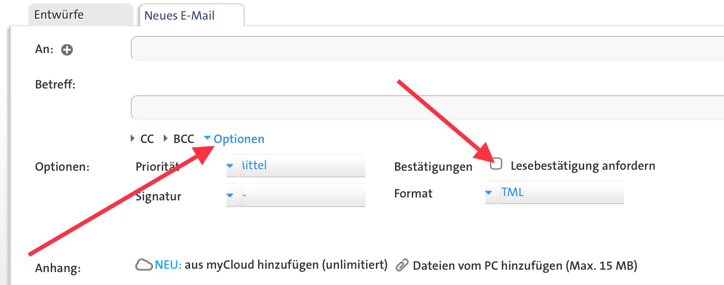Switch to the Entwürfe tab
Viewport: 724px width, 285px height.
[59, 14]
